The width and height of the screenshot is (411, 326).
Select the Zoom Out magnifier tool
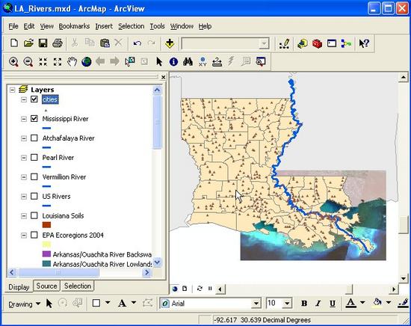tap(28, 62)
